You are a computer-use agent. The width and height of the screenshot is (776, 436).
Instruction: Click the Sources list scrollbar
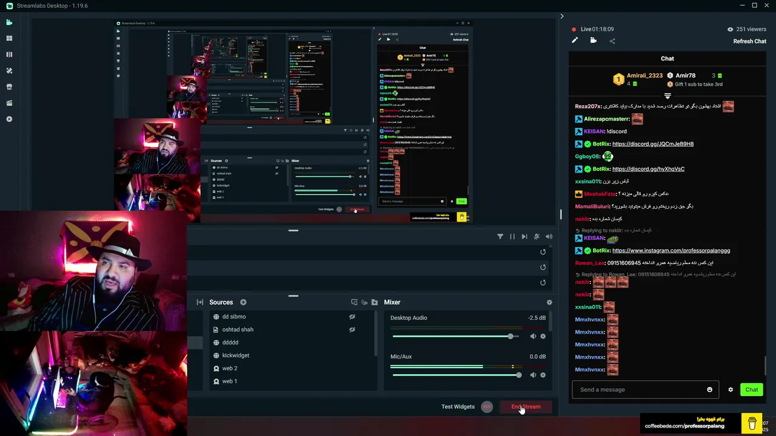pyautogui.click(x=376, y=332)
